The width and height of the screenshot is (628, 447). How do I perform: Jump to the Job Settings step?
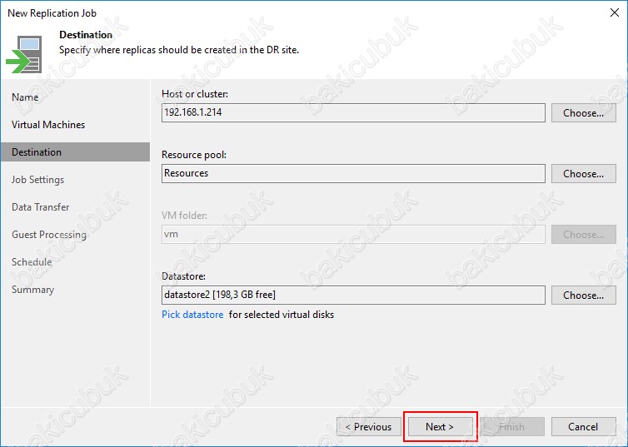(37, 180)
